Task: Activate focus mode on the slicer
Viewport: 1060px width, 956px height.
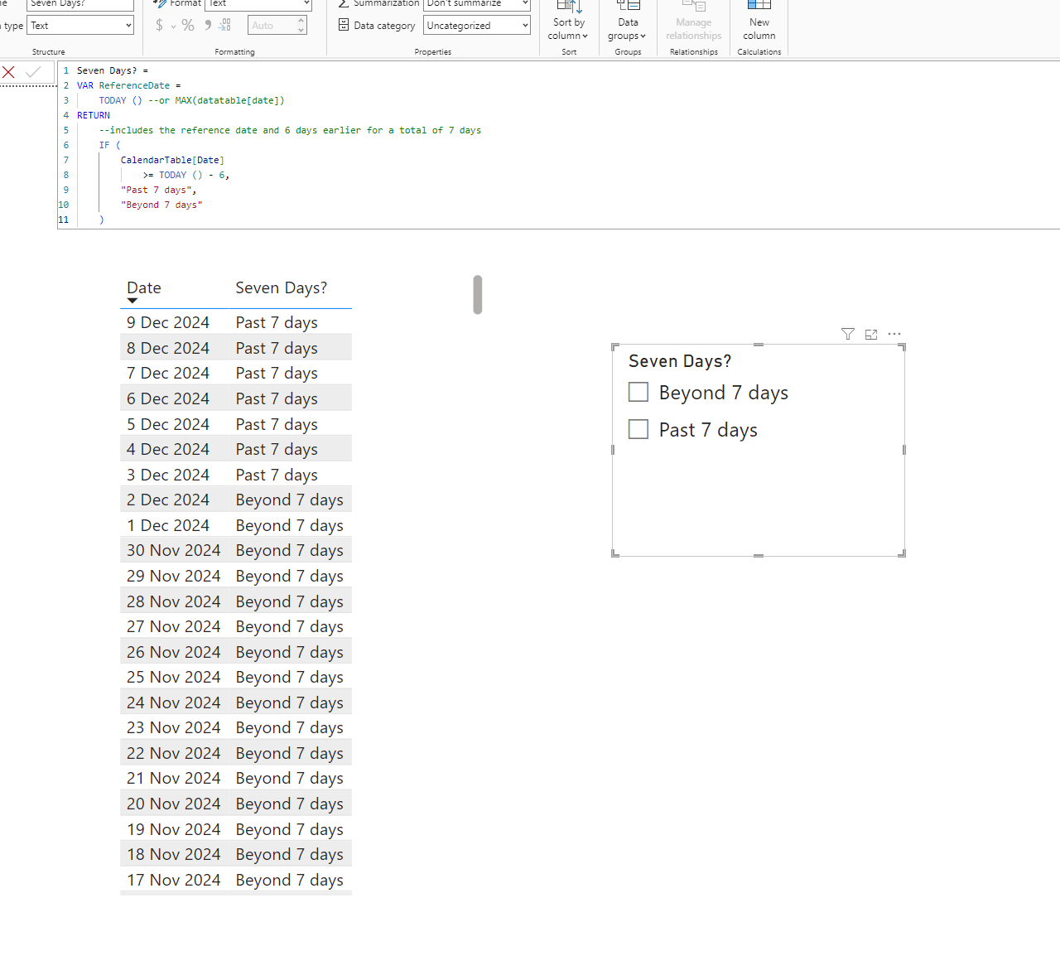Action: pos(870,334)
